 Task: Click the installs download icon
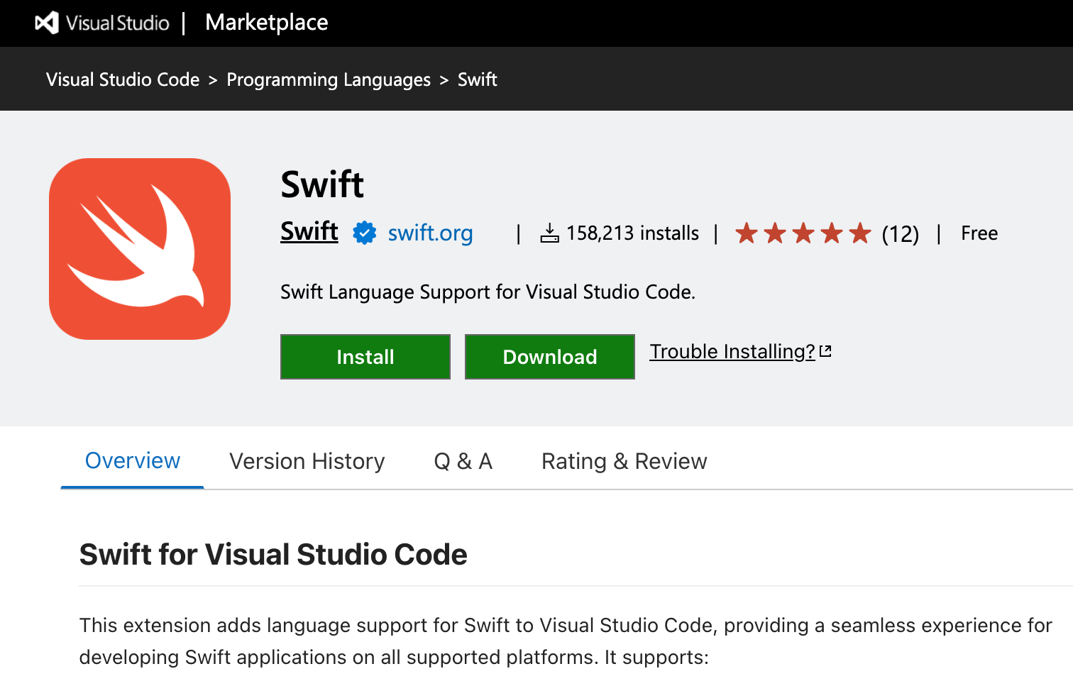pyautogui.click(x=549, y=233)
